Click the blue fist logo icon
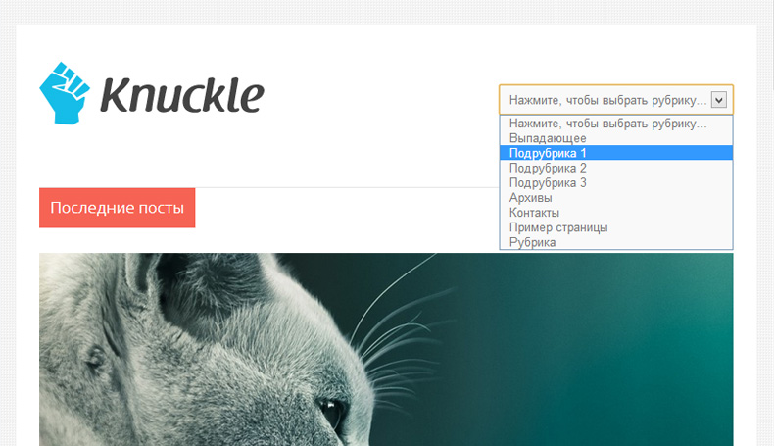The width and height of the screenshot is (774, 446). (x=65, y=93)
